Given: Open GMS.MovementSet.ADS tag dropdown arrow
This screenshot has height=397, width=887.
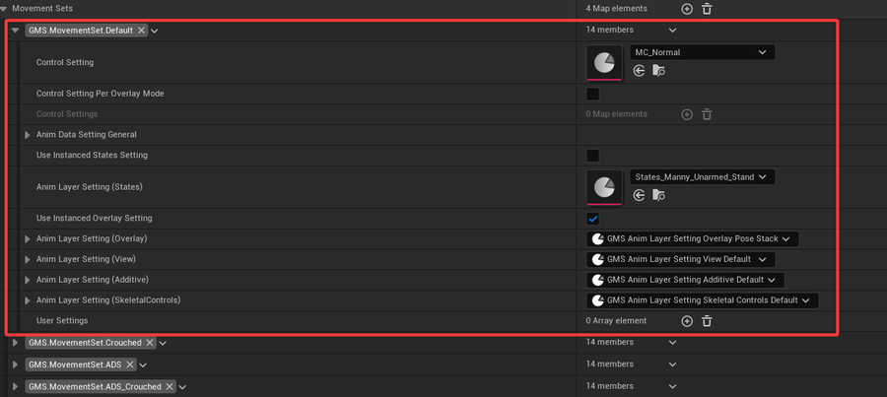Looking at the screenshot, I should click(143, 364).
